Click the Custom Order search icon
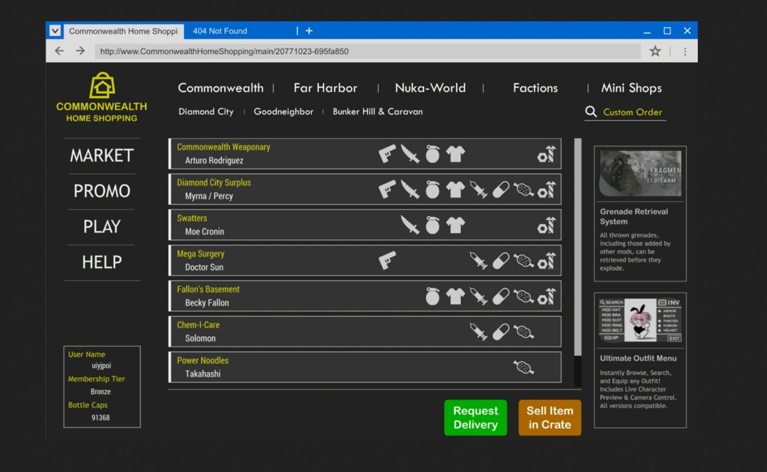The image size is (767, 472). coord(591,112)
